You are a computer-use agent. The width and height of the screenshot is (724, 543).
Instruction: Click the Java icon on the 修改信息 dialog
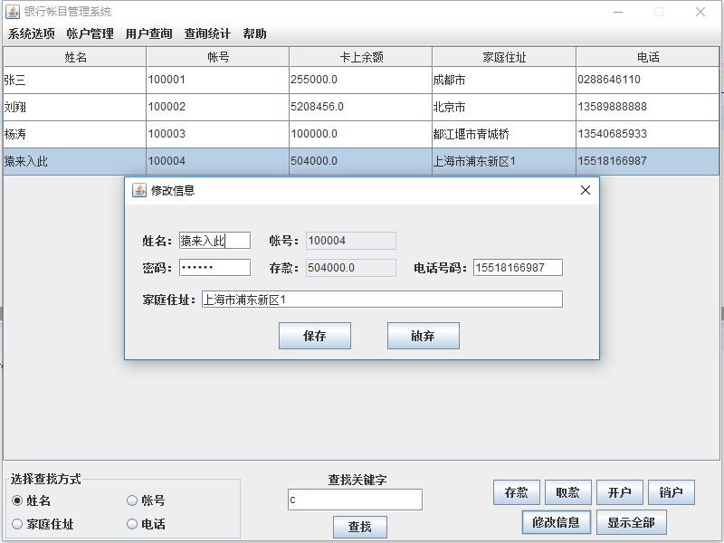pyautogui.click(x=140, y=191)
